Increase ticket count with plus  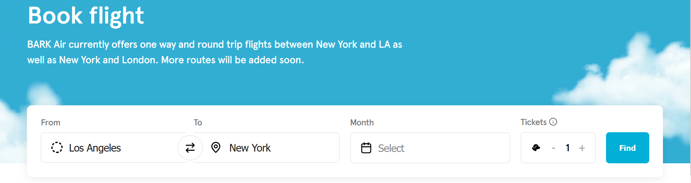tap(582, 148)
